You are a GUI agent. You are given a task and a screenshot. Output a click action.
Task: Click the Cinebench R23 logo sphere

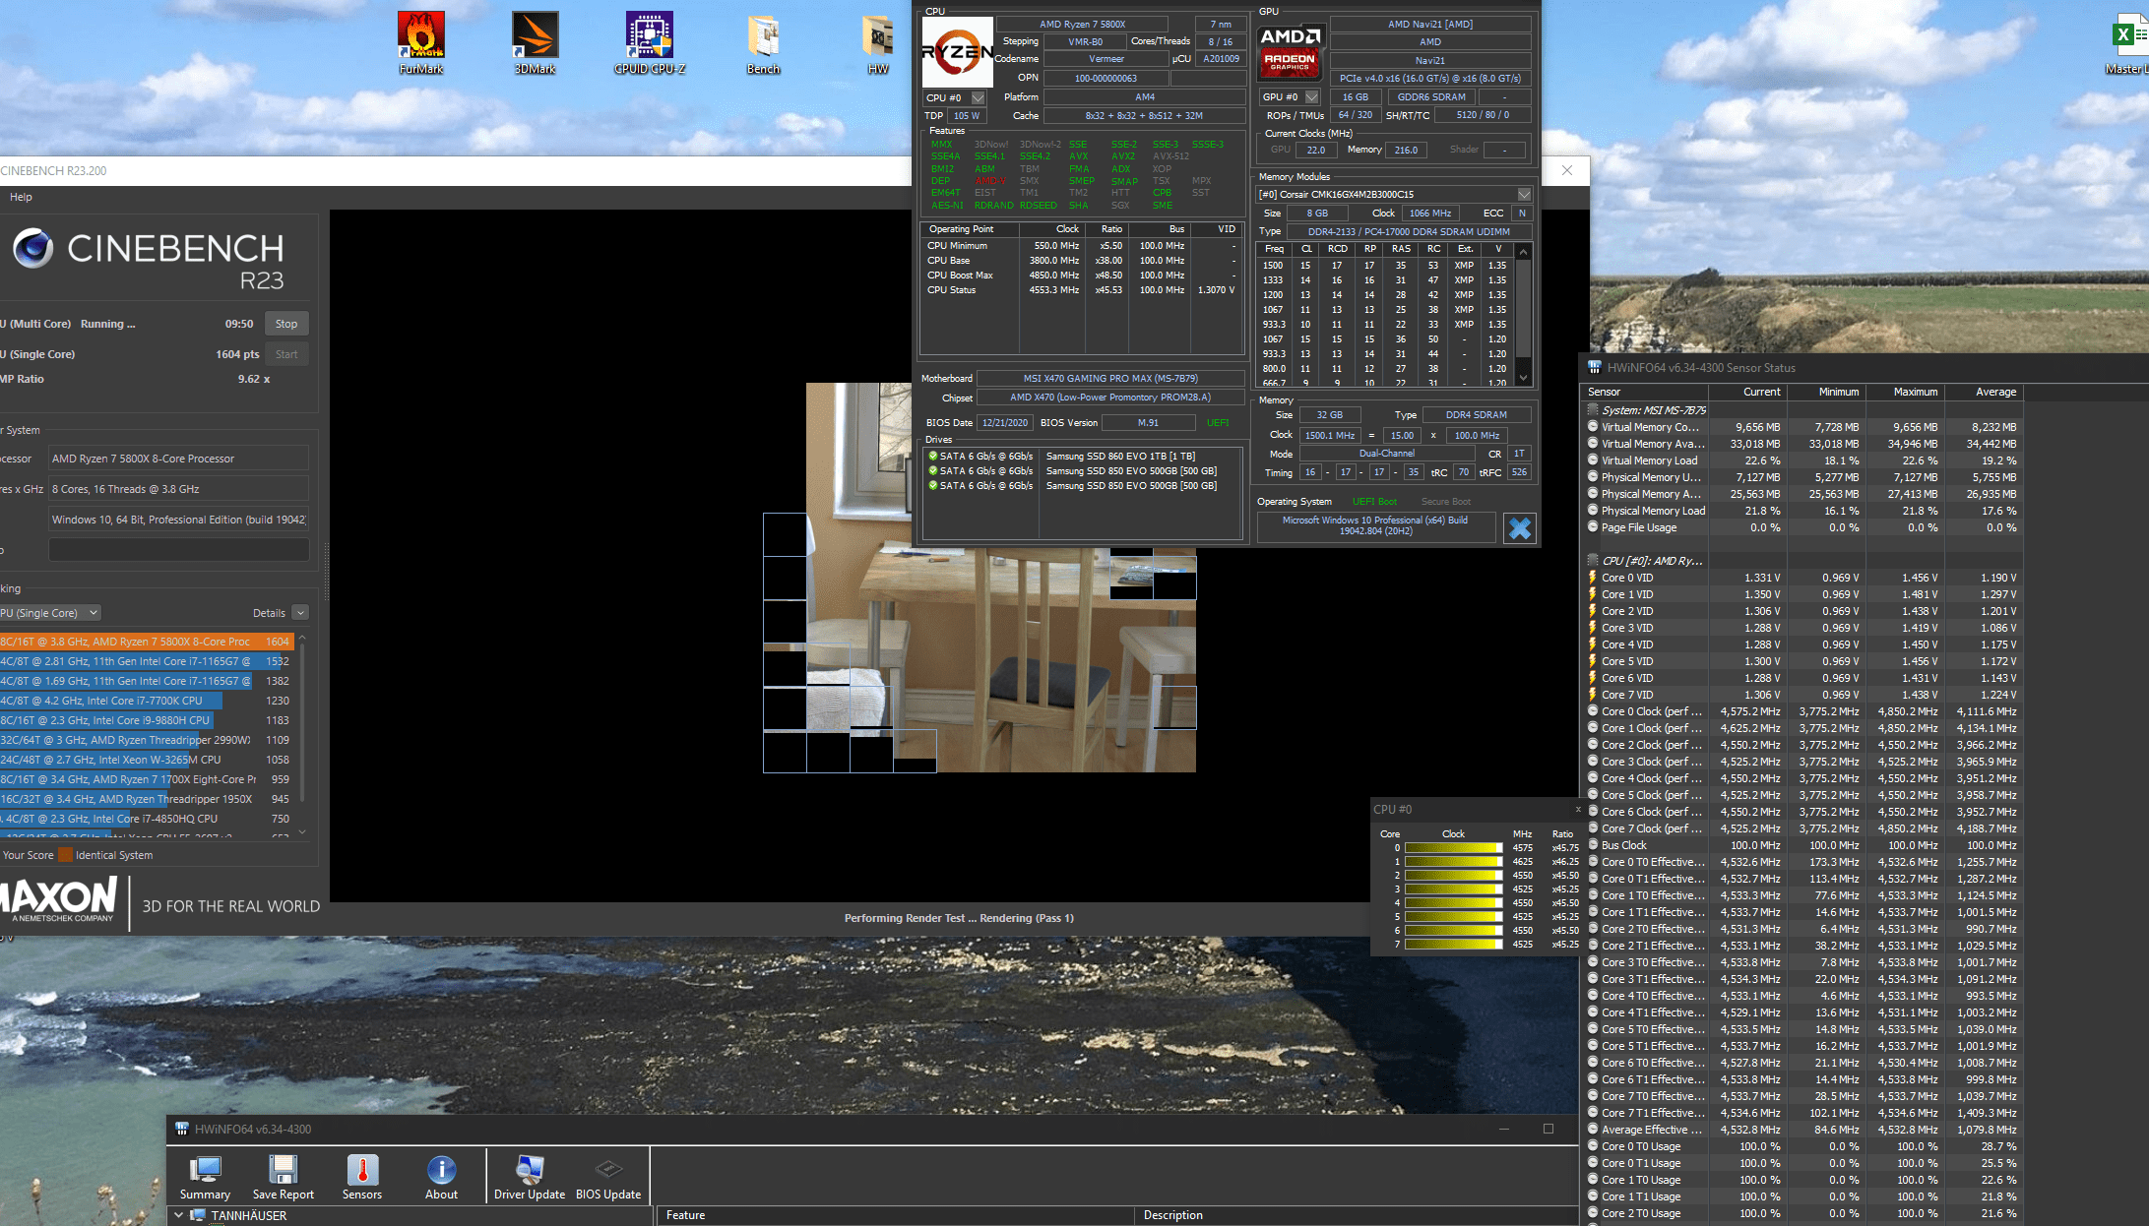click(x=32, y=248)
